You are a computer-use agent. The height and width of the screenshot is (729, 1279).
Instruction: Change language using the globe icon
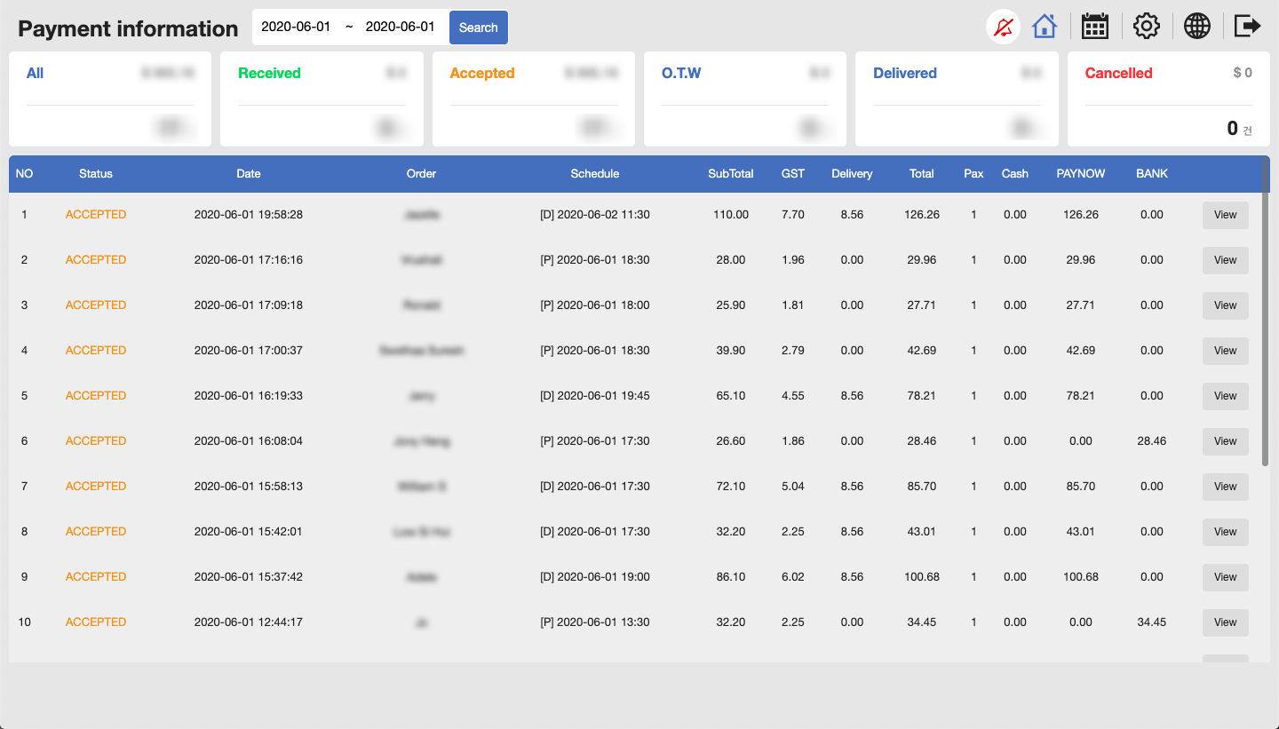[x=1197, y=26]
